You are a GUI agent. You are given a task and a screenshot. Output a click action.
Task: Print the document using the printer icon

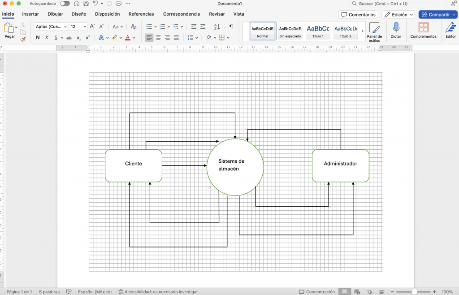[118, 4]
